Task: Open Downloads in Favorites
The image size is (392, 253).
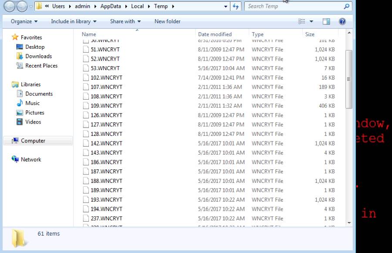Action: pos(38,56)
